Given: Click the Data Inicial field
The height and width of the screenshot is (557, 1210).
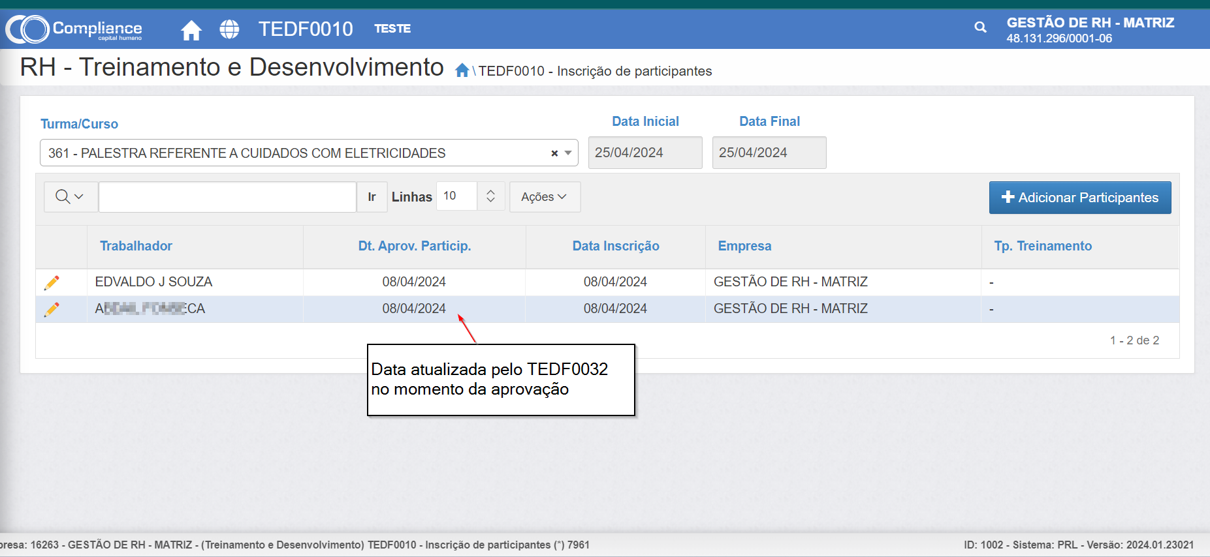Looking at the screenshot, I should (x=645, y=153).
